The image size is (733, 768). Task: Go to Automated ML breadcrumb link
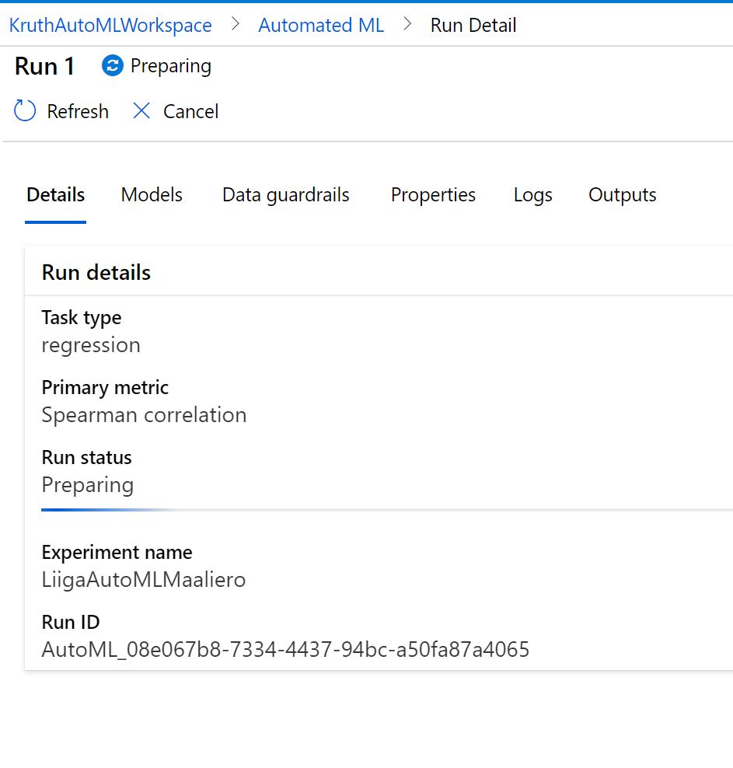[x=321, y=25]
